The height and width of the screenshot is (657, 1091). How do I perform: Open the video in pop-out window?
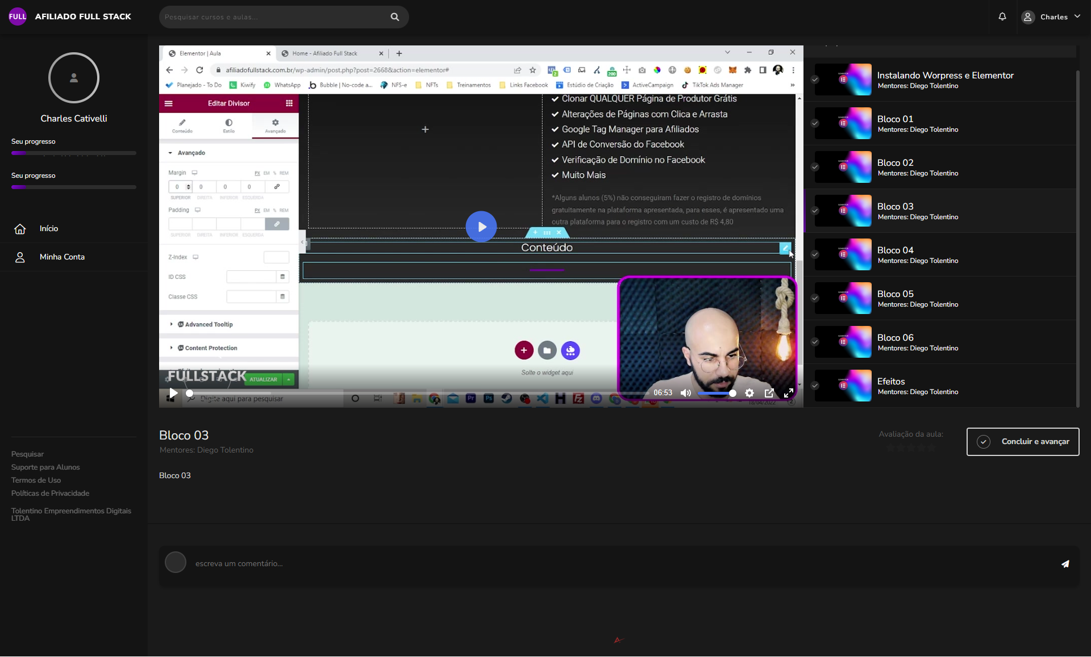pyautogui.click(x=769, y=393)
